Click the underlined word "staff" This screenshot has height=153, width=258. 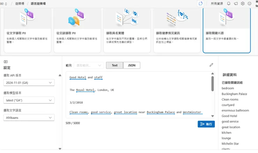(98, 77)
